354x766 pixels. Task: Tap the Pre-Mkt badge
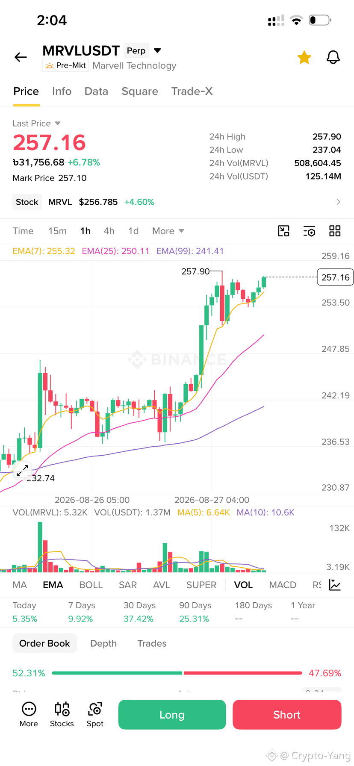[x=65, y=65]
